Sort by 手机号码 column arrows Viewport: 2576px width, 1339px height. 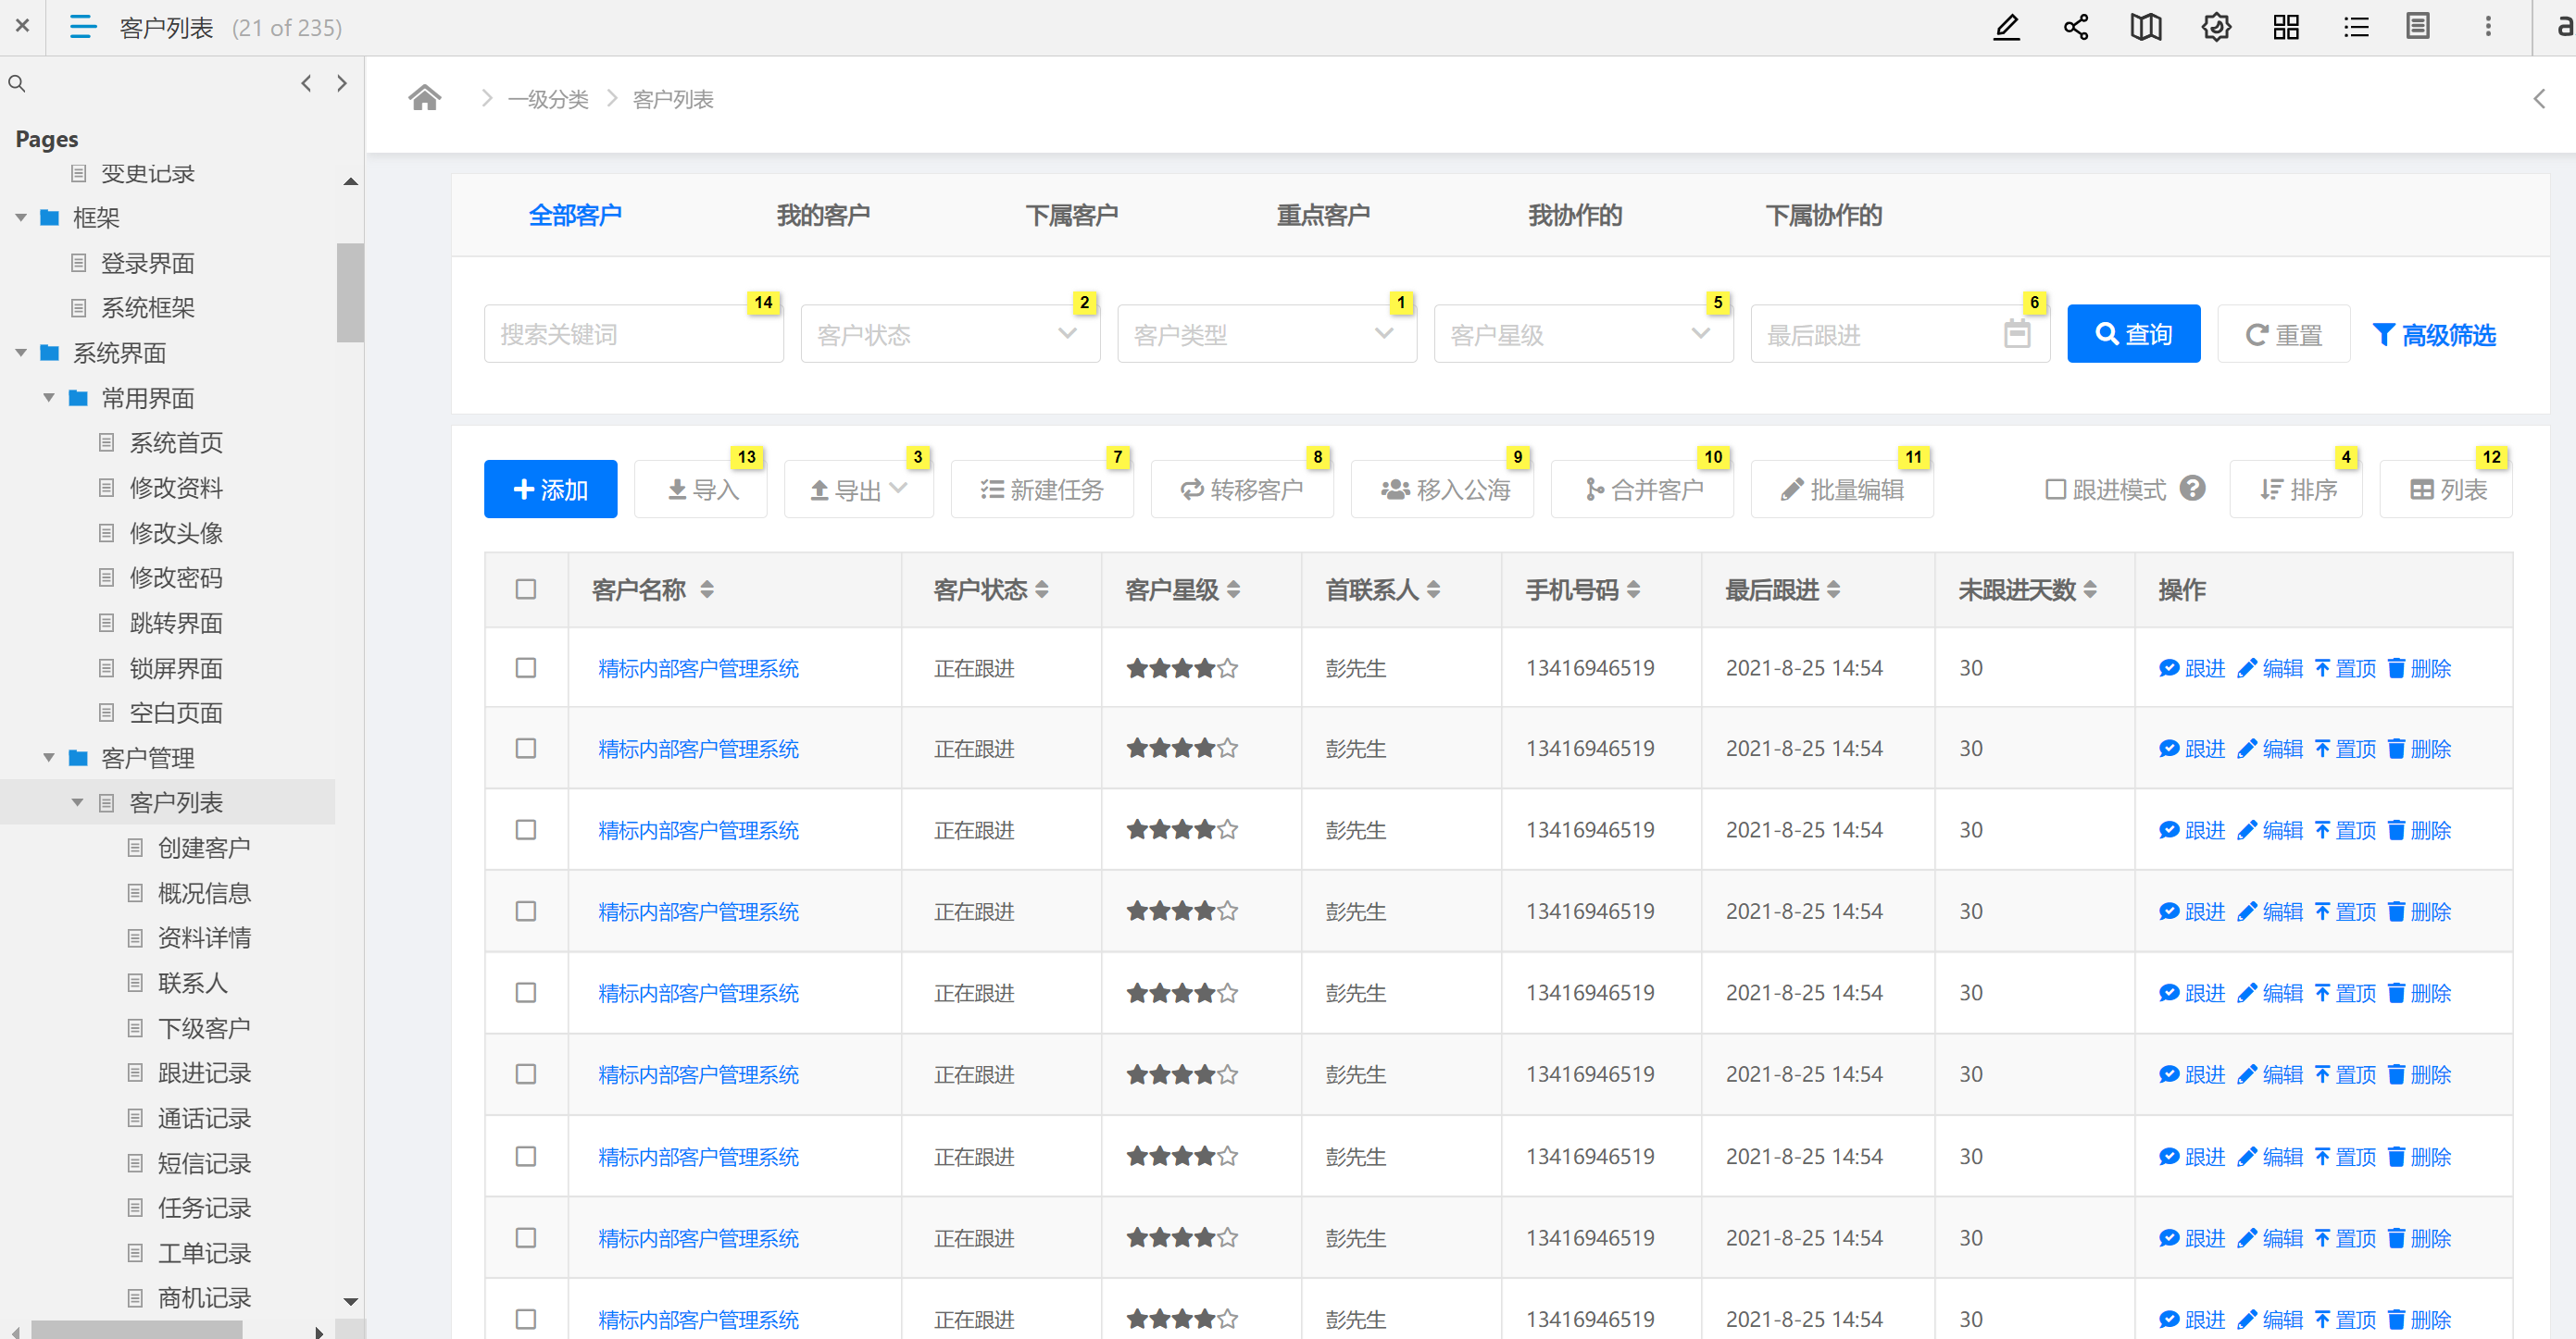[x=1633, y=589]
